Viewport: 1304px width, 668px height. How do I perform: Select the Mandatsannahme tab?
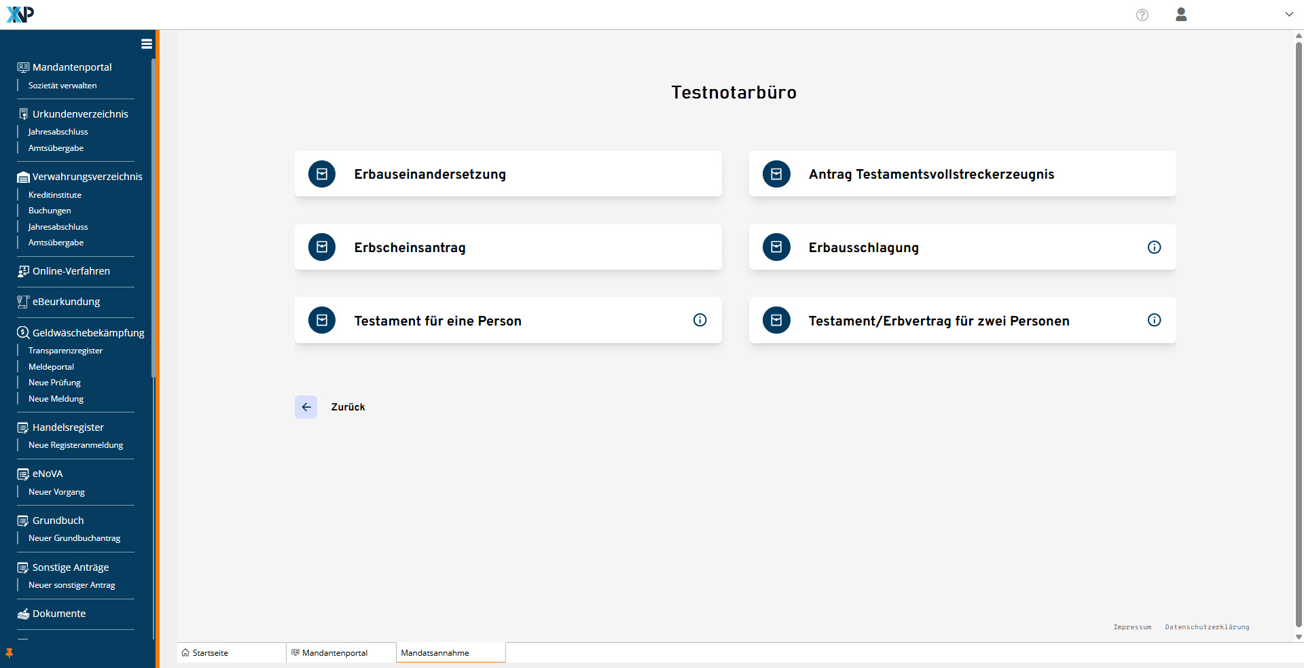(x=435, y=653)
